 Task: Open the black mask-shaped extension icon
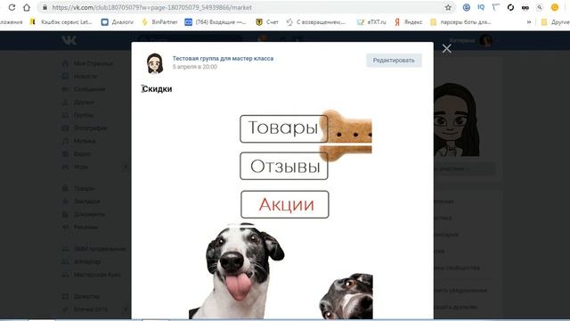pyautogui.click(x=525, y=7)
